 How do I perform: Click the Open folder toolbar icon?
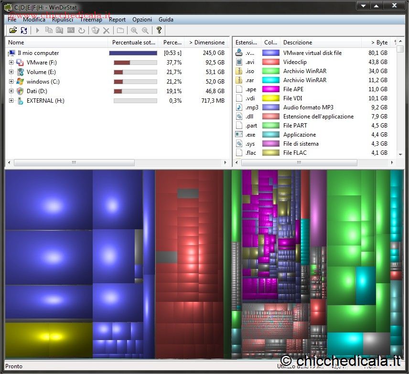(x=13, y=31)
